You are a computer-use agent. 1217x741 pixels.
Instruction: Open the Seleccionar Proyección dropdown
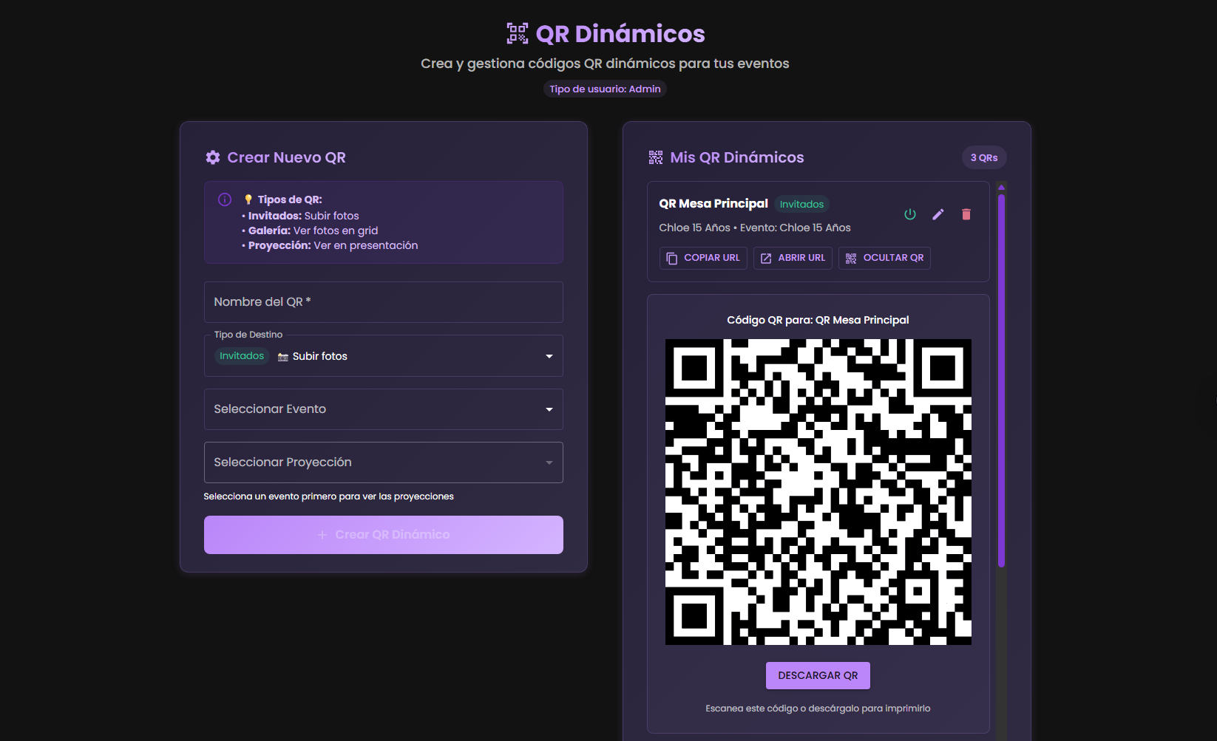pyautogui.click(x=384, y=462)
